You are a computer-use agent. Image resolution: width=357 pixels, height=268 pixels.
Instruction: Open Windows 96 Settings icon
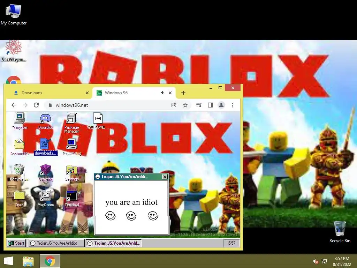(x=72, y=173)
